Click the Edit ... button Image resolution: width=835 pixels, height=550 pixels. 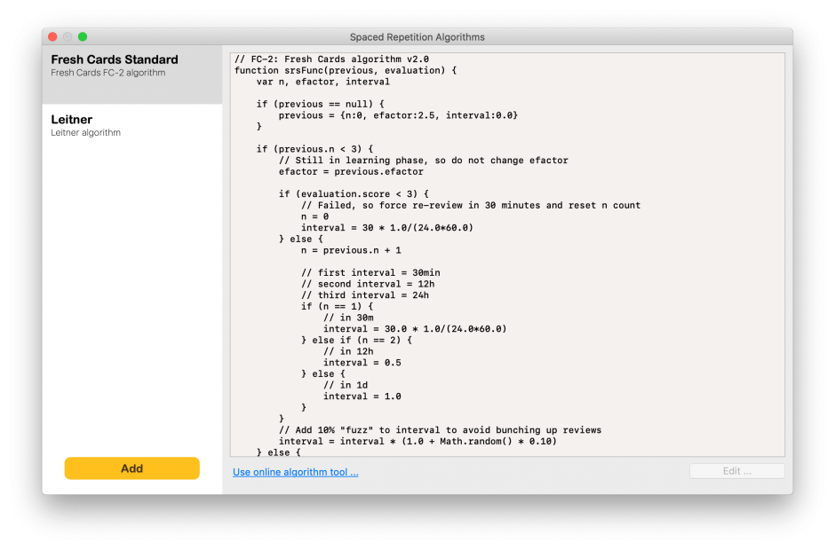[x=737, y=471]
